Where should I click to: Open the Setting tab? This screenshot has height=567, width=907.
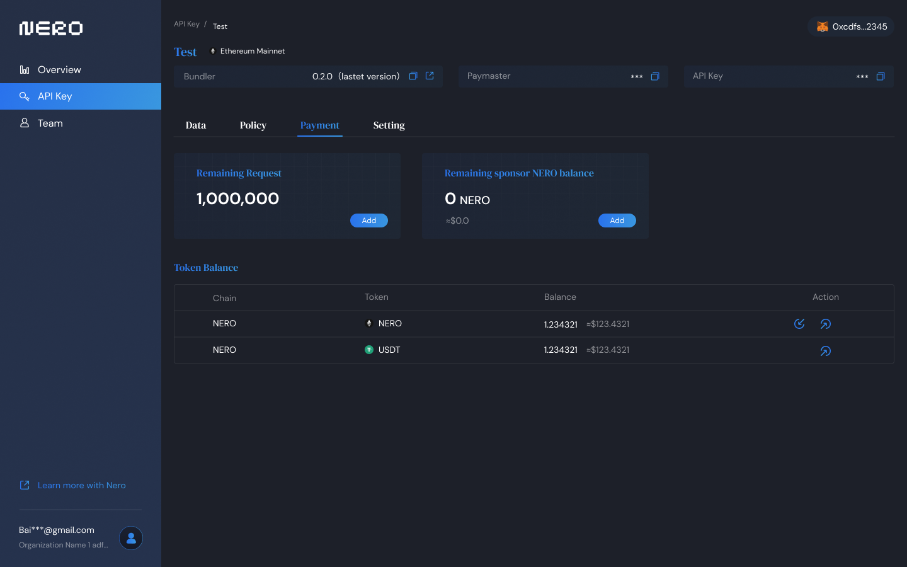[389, 125]
